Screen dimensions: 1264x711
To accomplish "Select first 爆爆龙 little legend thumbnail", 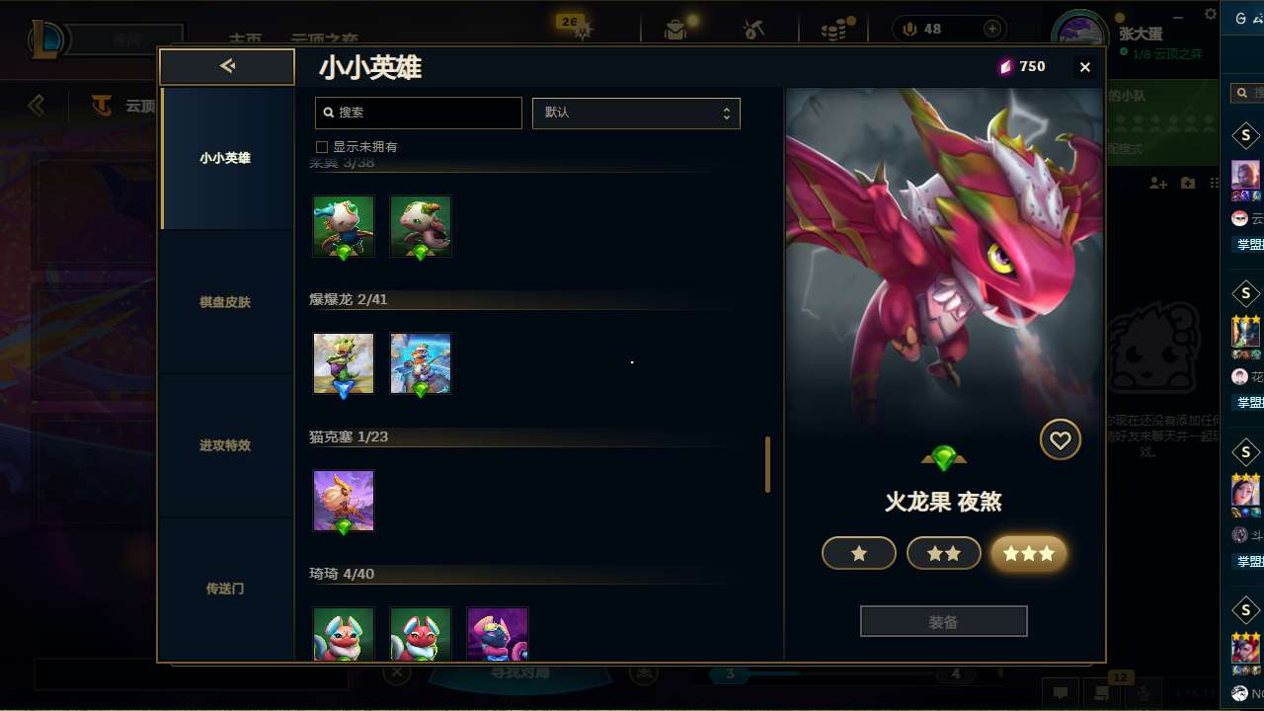I will pyautogui.click(x=344, y=363).
